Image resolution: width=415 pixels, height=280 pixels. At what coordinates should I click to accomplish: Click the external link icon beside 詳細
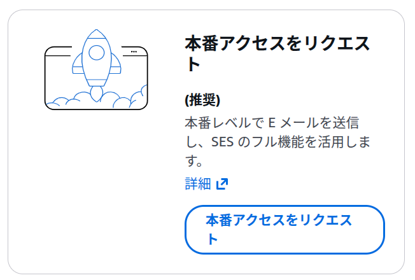point(222,185)
